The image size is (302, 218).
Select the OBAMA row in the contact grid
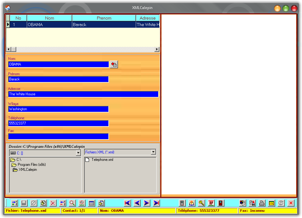pos(50,25)
